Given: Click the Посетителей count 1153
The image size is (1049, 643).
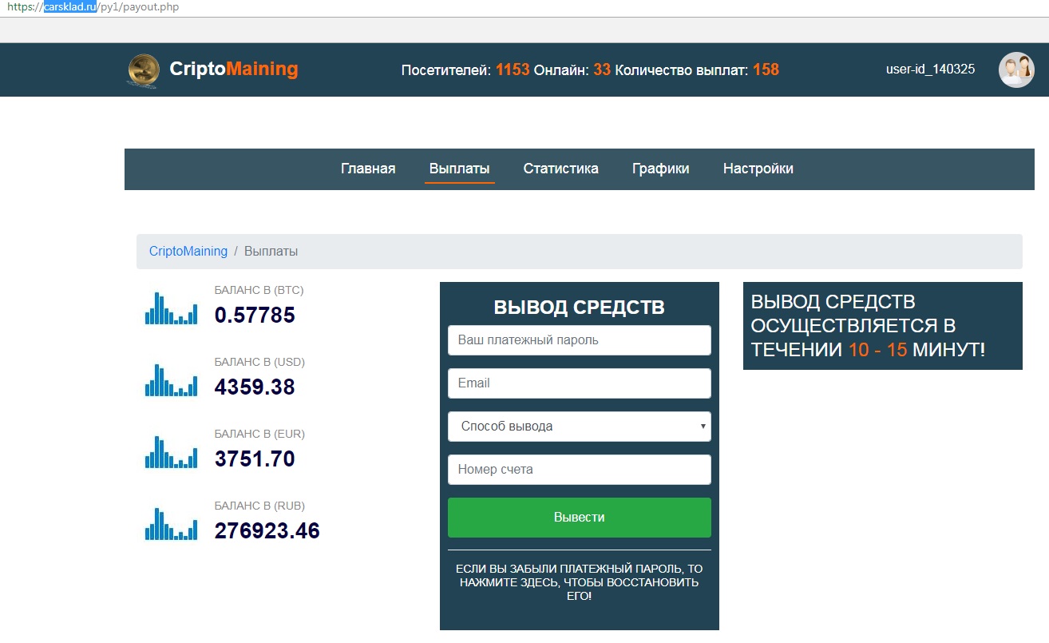Looking at the screenshot, I should (x=513, y=69).
